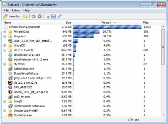Open the Extras menu

pos(16,10)
